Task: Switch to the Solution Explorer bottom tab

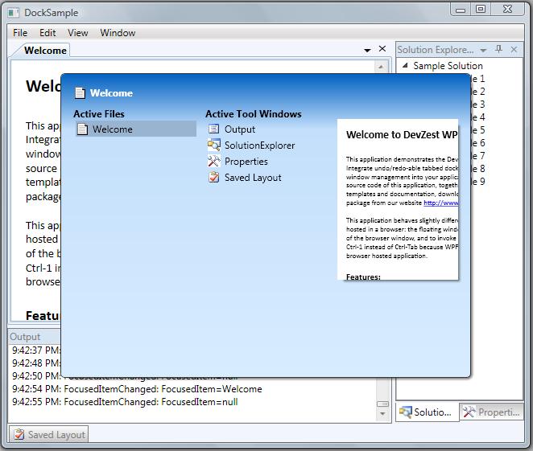Action: click(428, 412)
